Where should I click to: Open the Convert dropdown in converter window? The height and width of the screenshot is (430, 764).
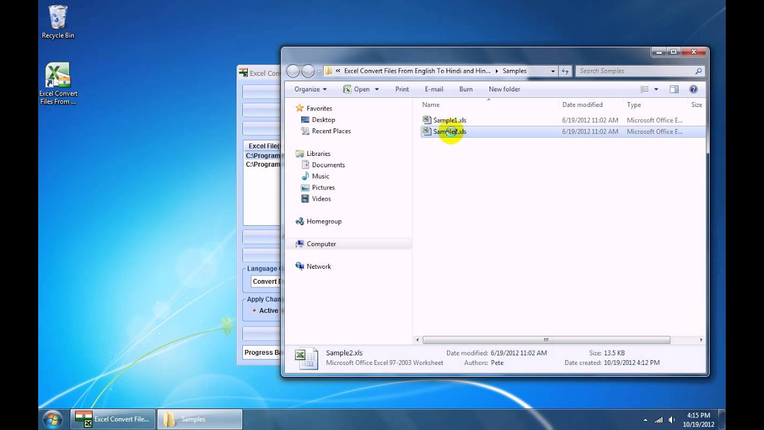[264, 281]
